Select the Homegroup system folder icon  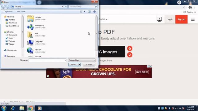tap(30, 27)
